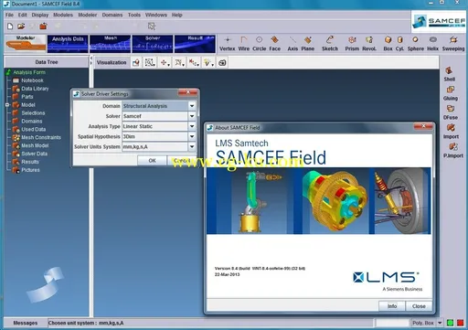Select Analysis Form tree root
This screenshot has height=330, width=468.
click(29, 72)
